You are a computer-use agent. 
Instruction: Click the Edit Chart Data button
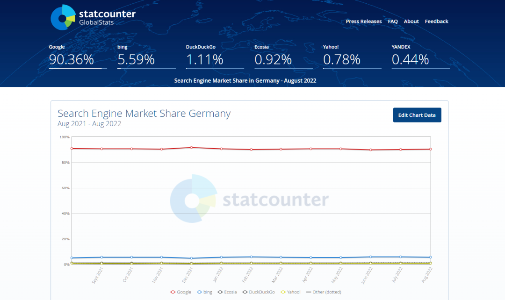(417, 115)
